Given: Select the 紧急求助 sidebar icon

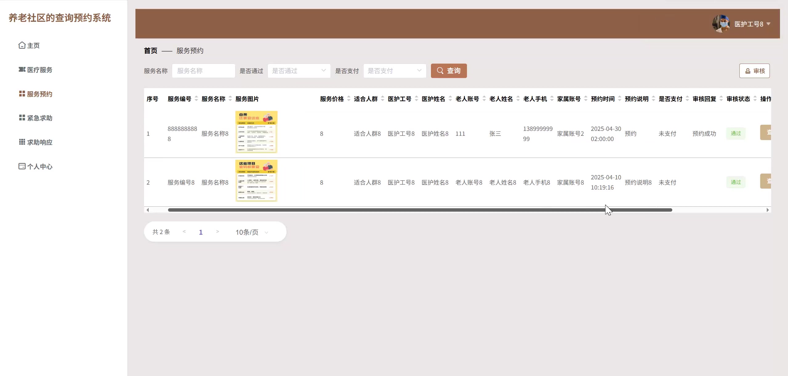Looking at the screenshot, I should (x=21, y=118).
